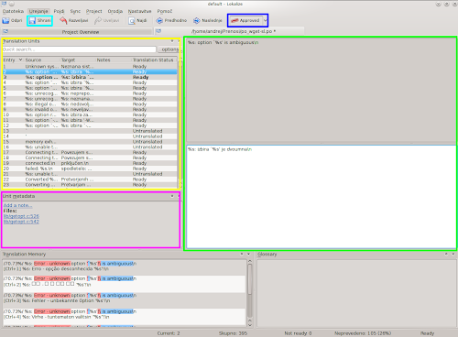Open the search options button

pos(169,49)
